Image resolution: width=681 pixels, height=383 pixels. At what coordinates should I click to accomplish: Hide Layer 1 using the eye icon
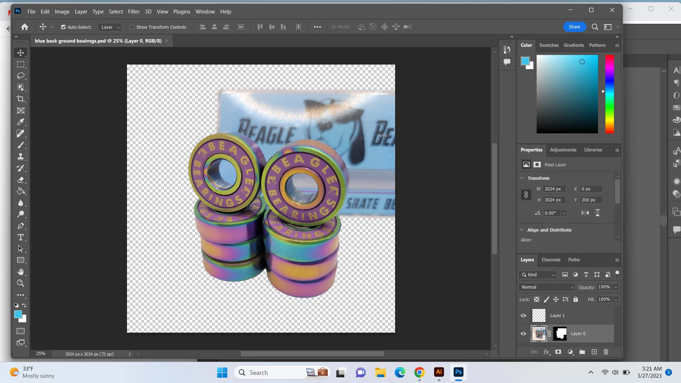pos(523,315)
